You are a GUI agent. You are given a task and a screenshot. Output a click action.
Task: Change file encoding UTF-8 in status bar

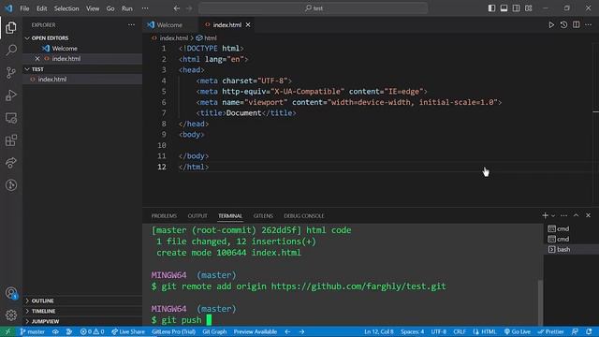click(x=439, y=331)
